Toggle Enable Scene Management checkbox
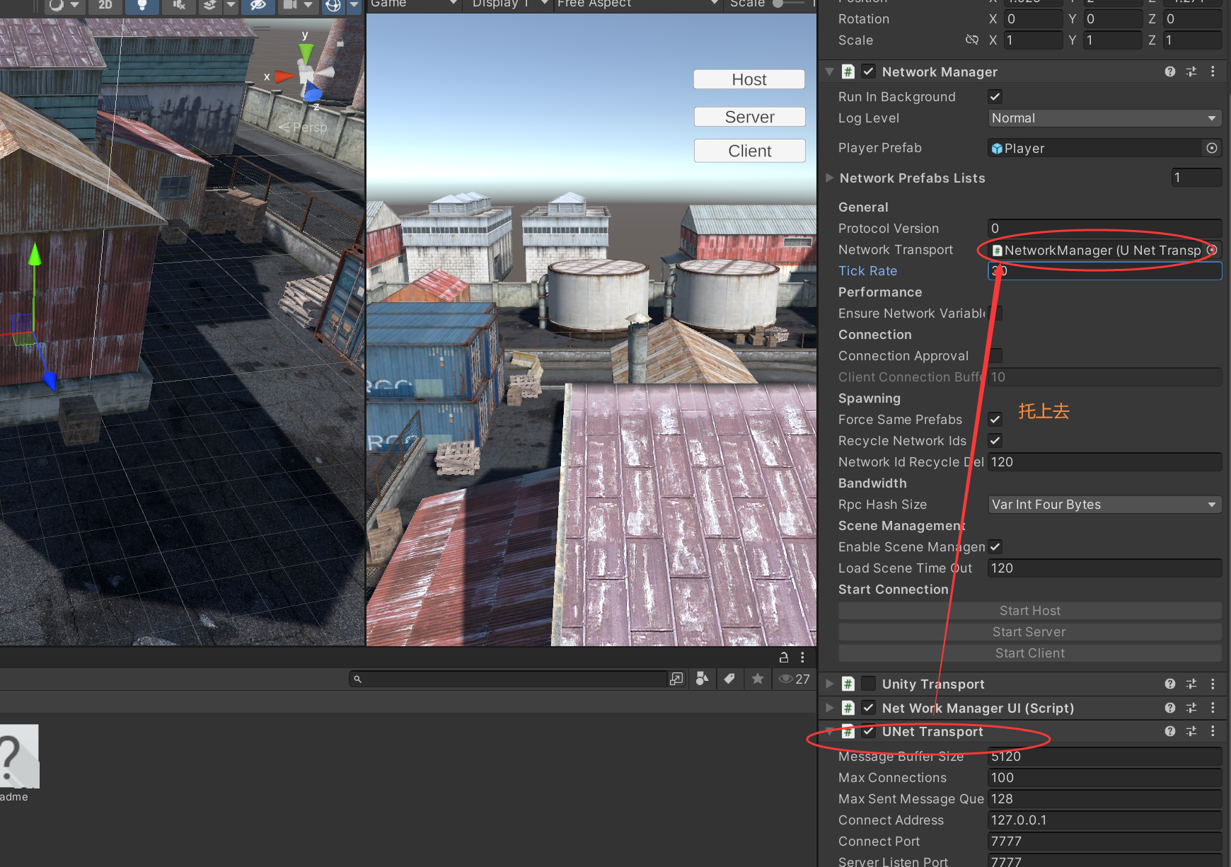 coord(995,547)
